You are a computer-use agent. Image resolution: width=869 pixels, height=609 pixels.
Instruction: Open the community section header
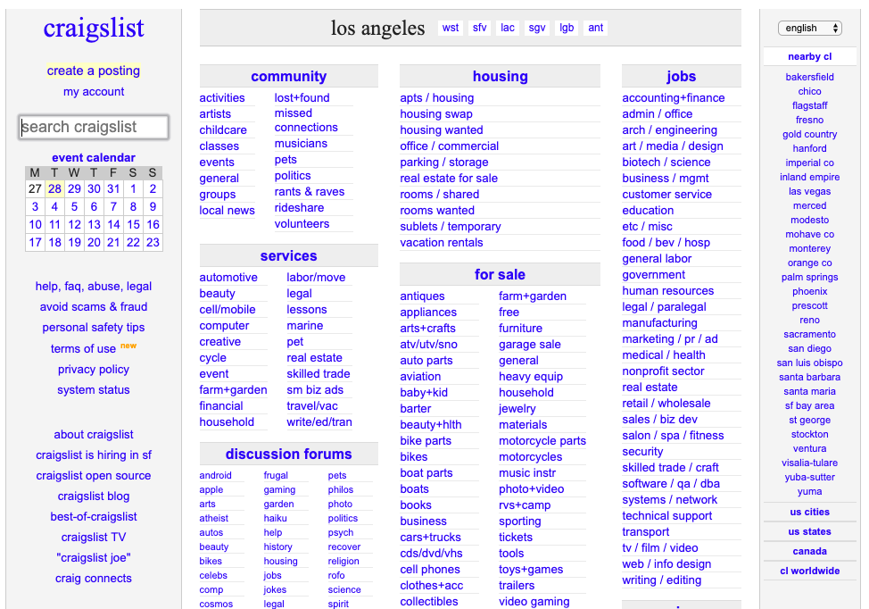pos(289,77)
